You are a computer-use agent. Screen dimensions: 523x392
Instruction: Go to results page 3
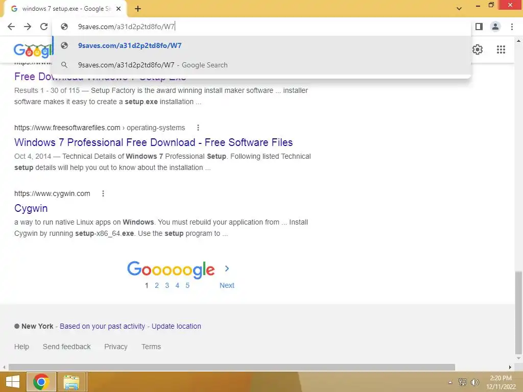pos(167,286)
